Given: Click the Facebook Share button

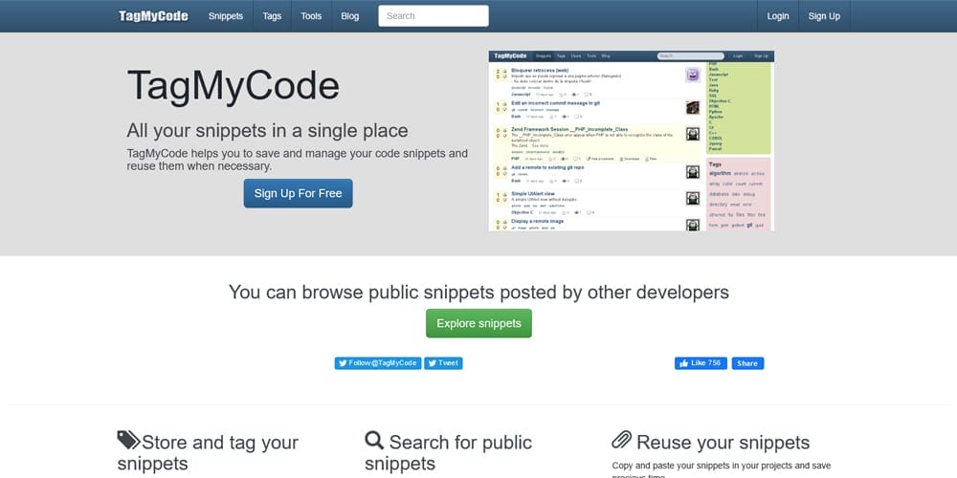Looking at the screenshot, I should coord(747,363).
